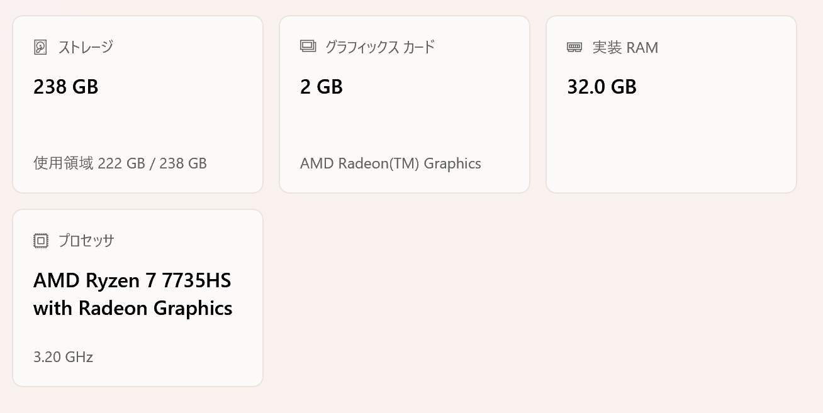Select the グラフィックス カード heading
The height and width of the screenshot is (413, 823).
379,47
